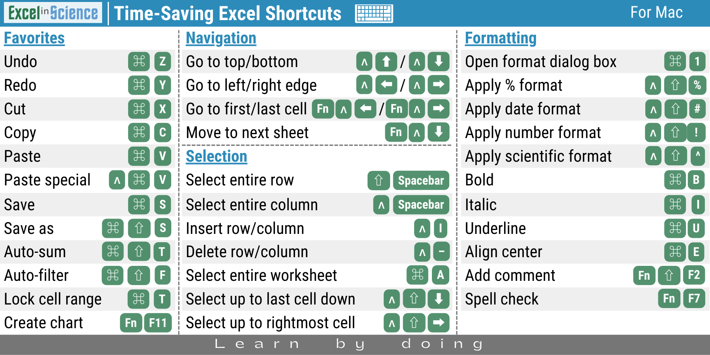Click the For Mac label in the header

(x=656, y=13)
